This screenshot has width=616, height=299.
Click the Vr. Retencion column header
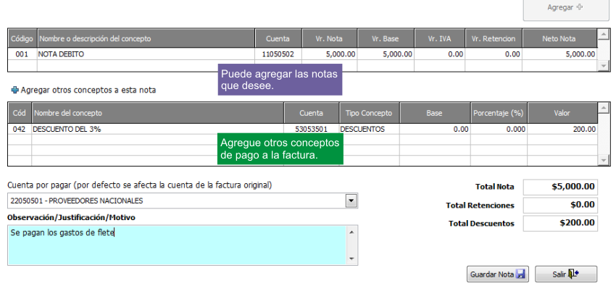tap(494, 38)
